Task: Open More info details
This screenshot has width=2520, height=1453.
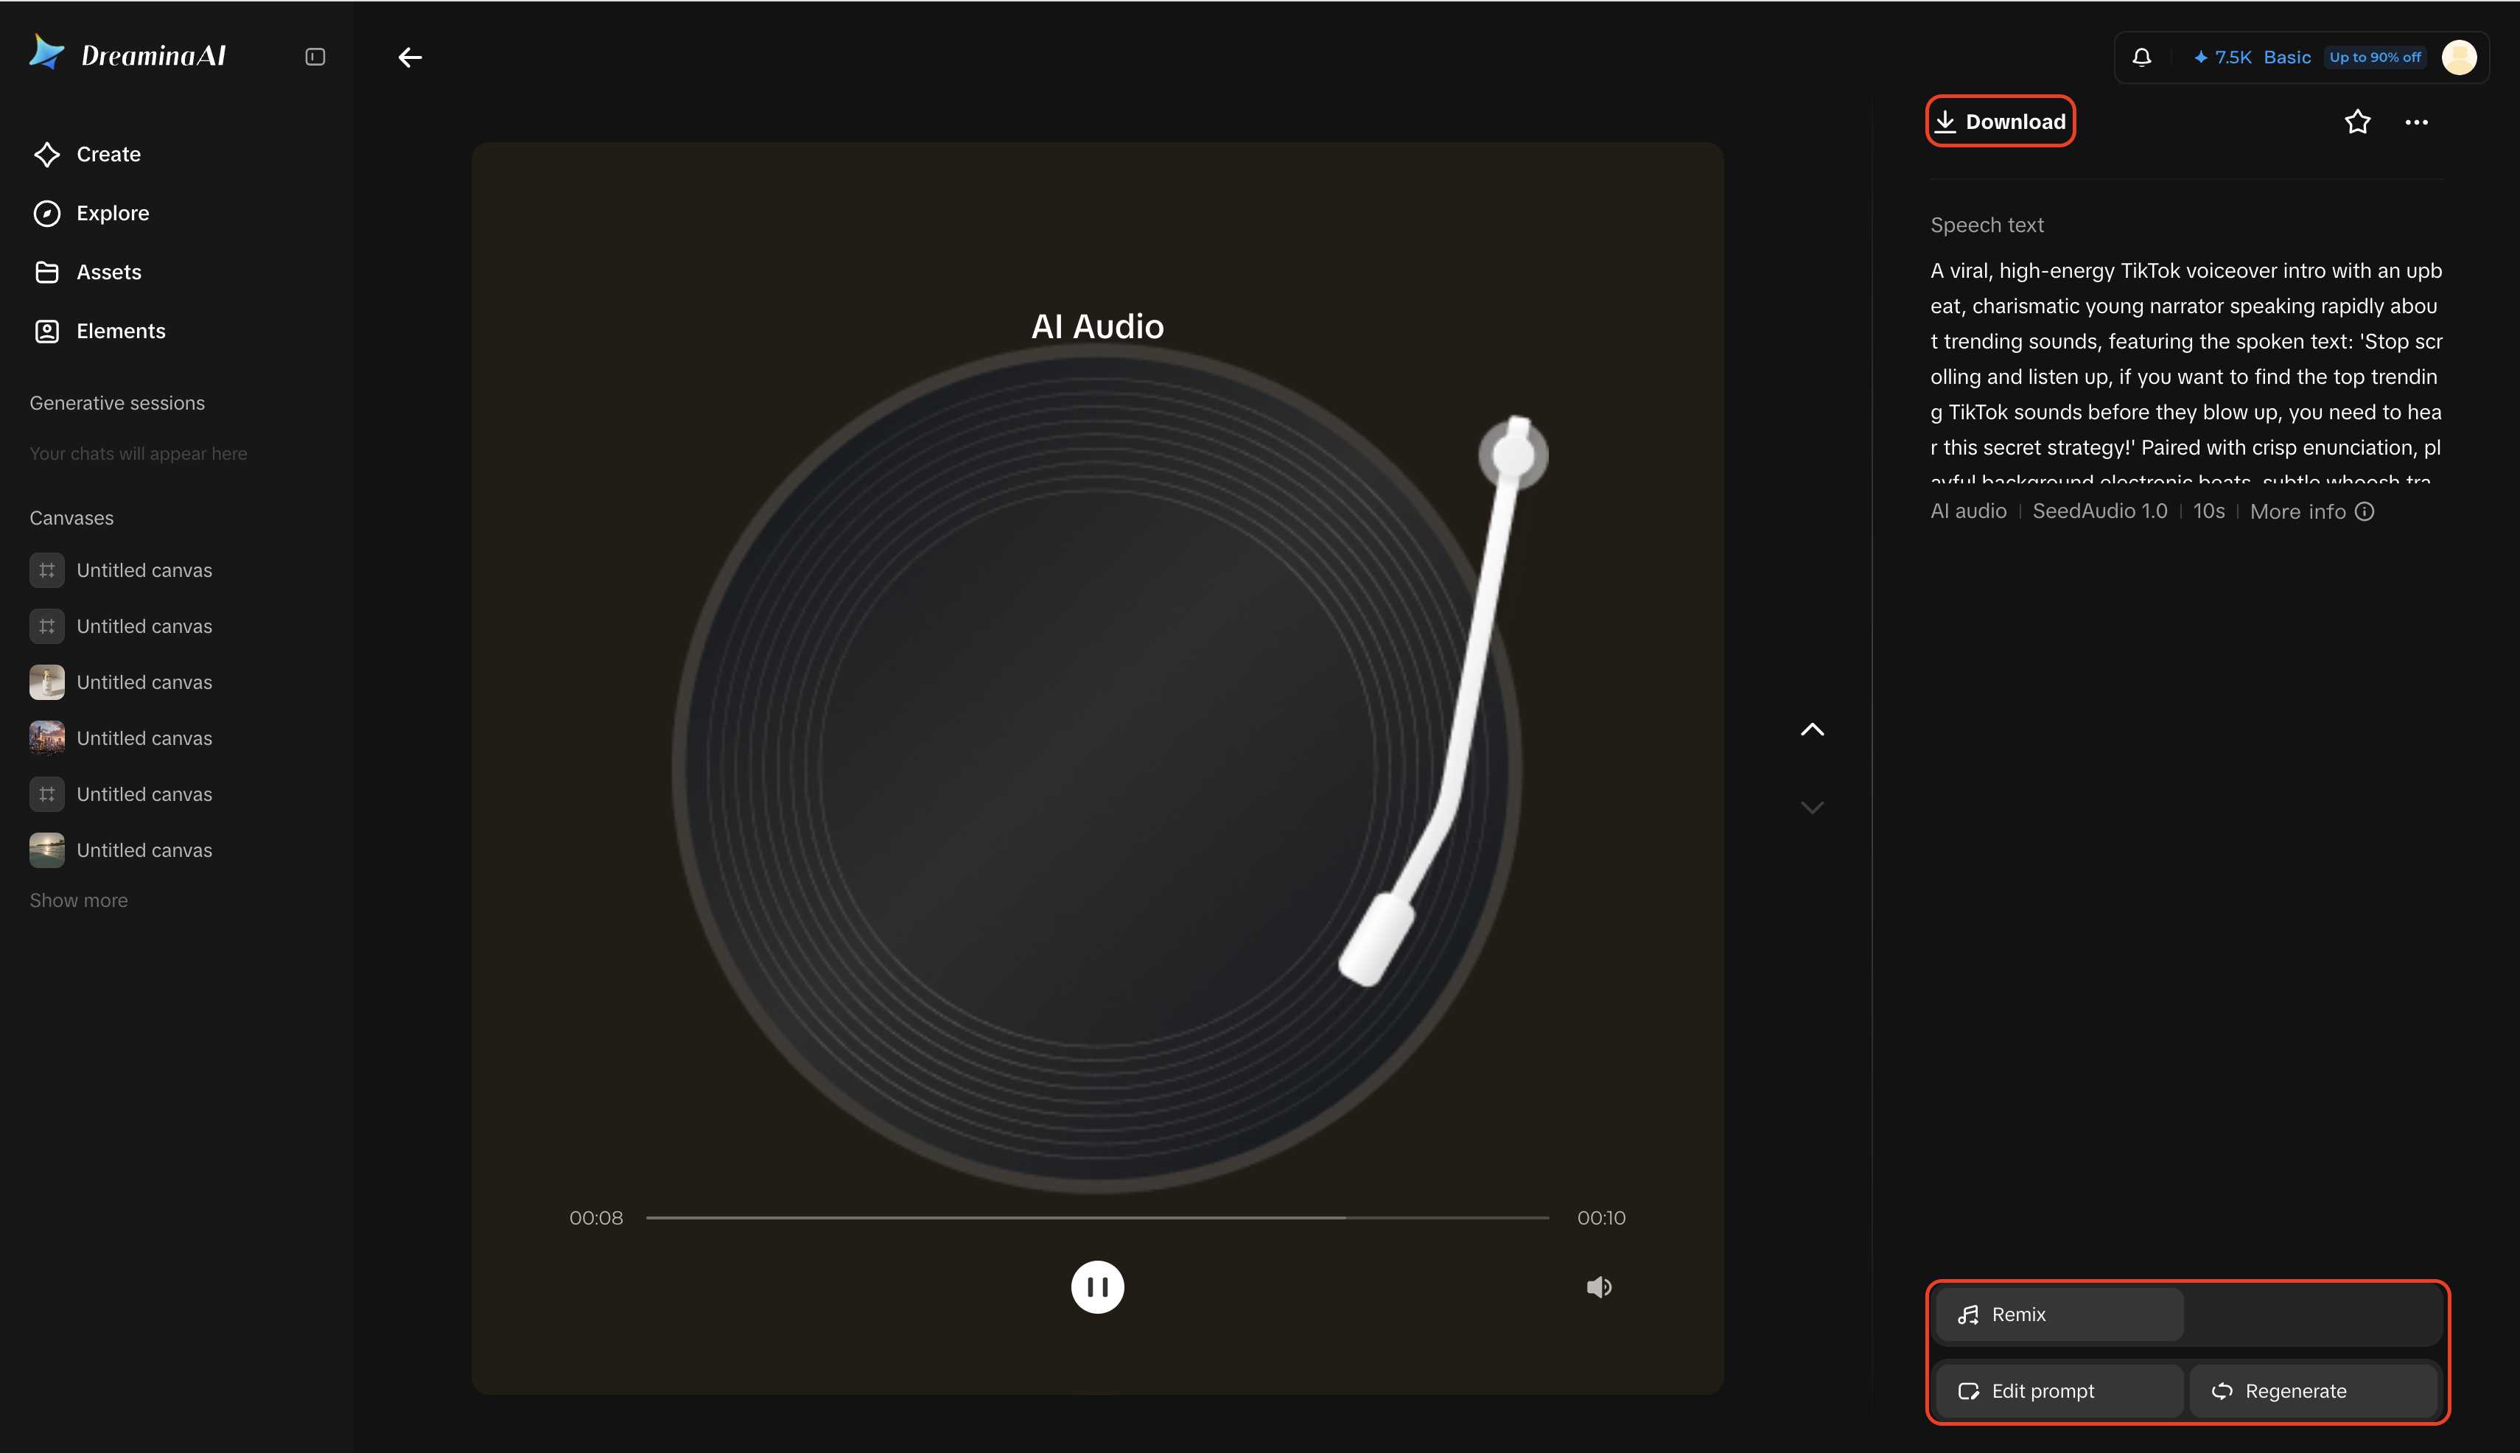Action: (2311, 511)
